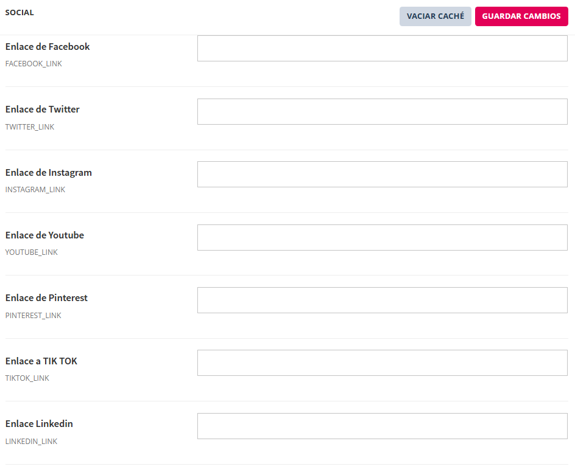
Task: Click the TIK TOK link input
Action: point(382,363)
